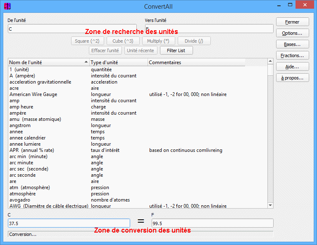317x245 pixels.
Task: Sort by Nom de l'unité column header
Action: pos(48,62)
